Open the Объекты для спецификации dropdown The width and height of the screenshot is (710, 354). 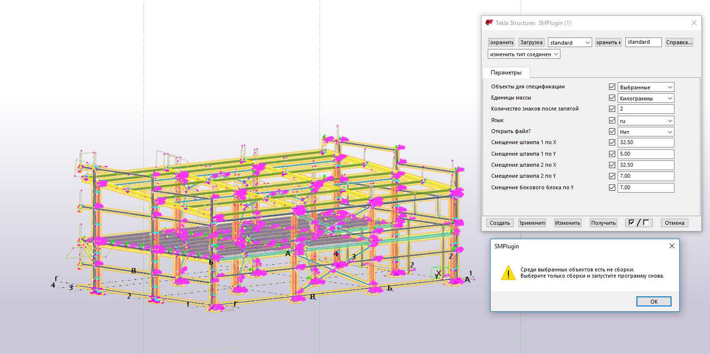tap(646, 87)
